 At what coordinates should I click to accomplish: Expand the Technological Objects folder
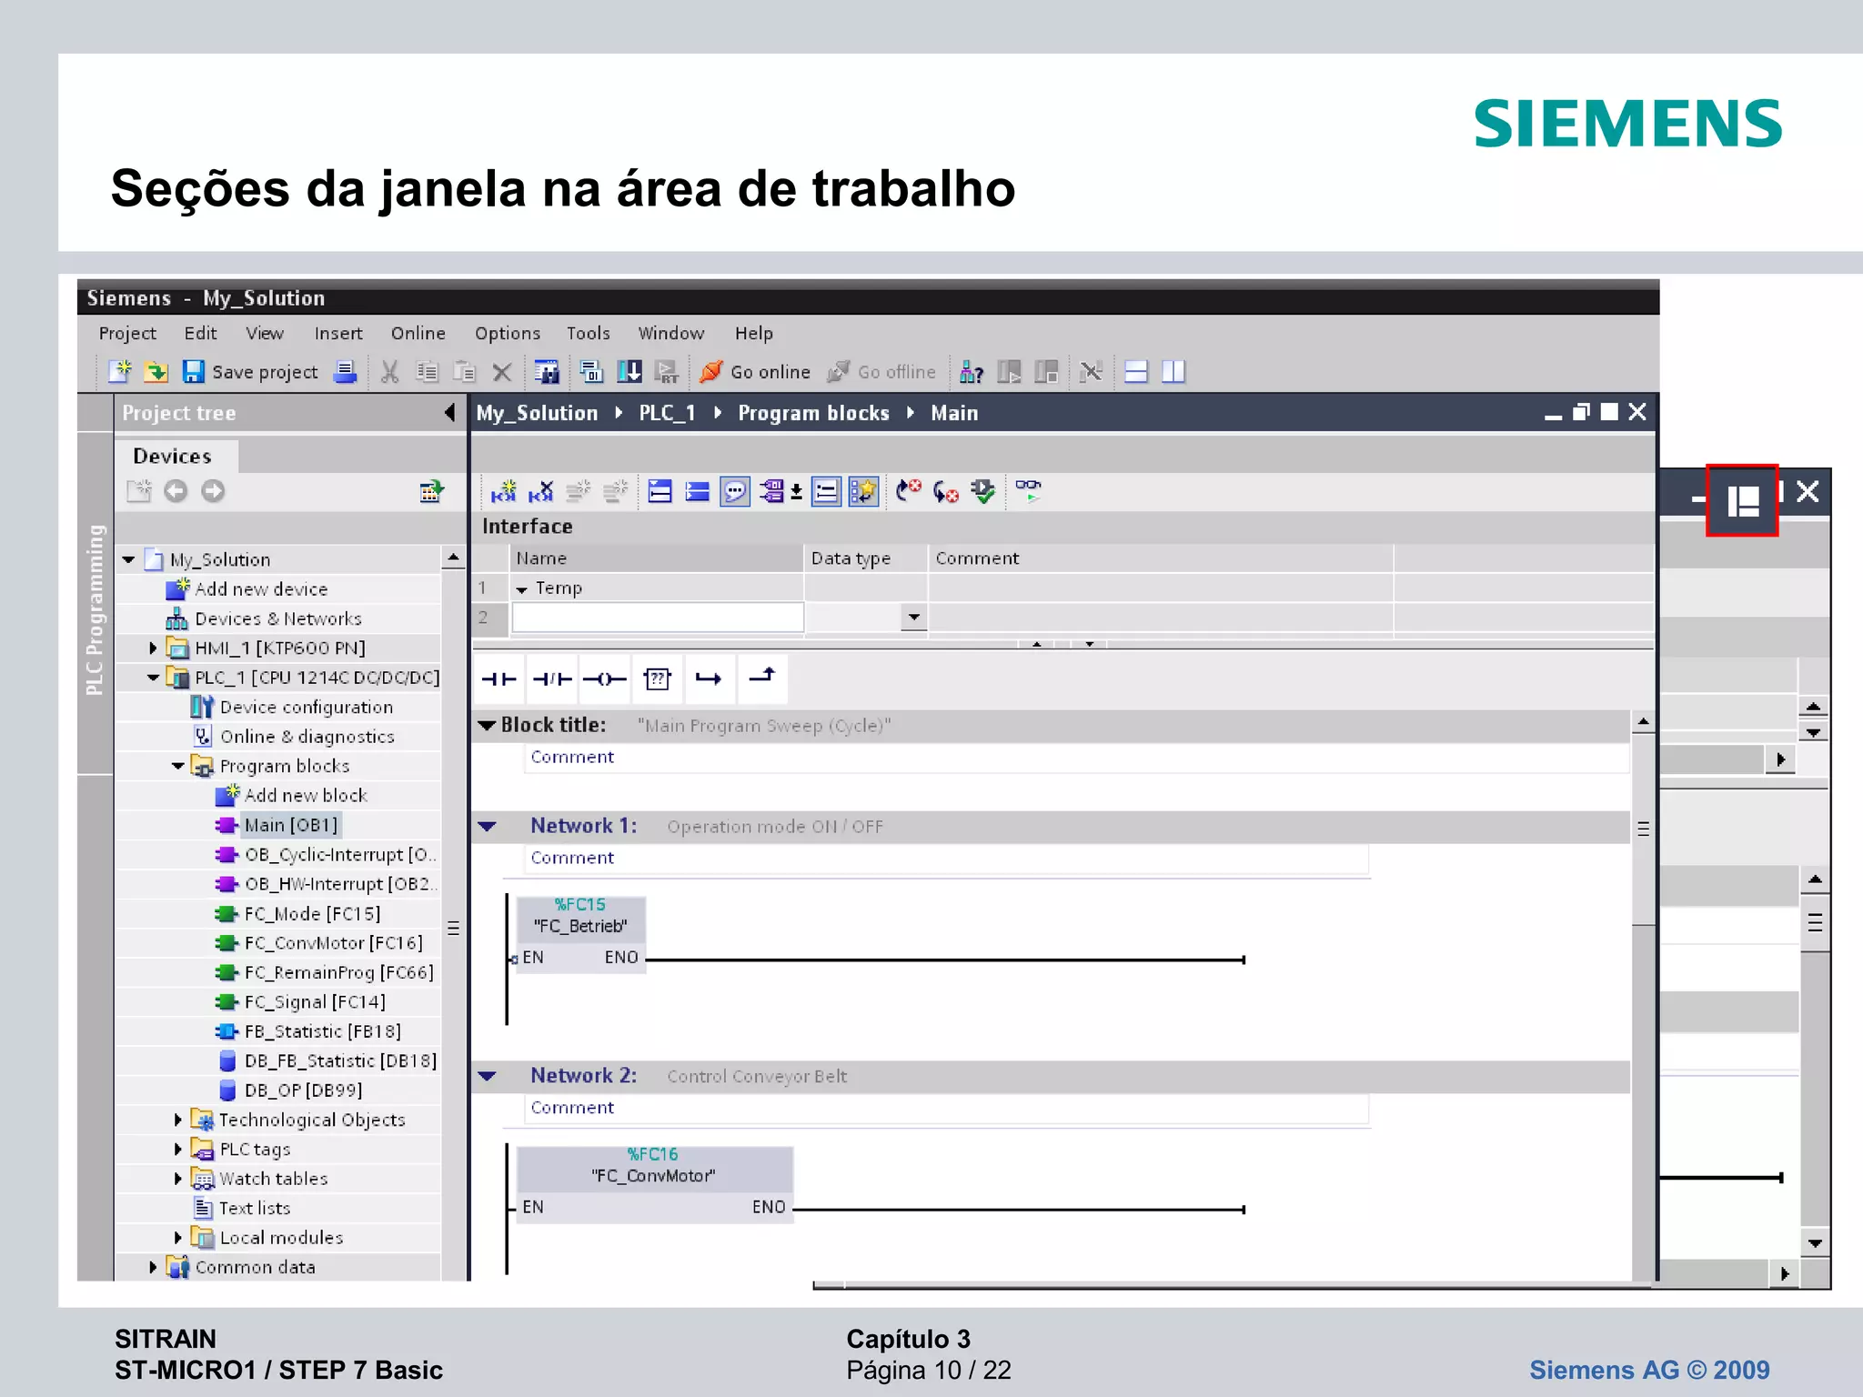[178, 1120]
